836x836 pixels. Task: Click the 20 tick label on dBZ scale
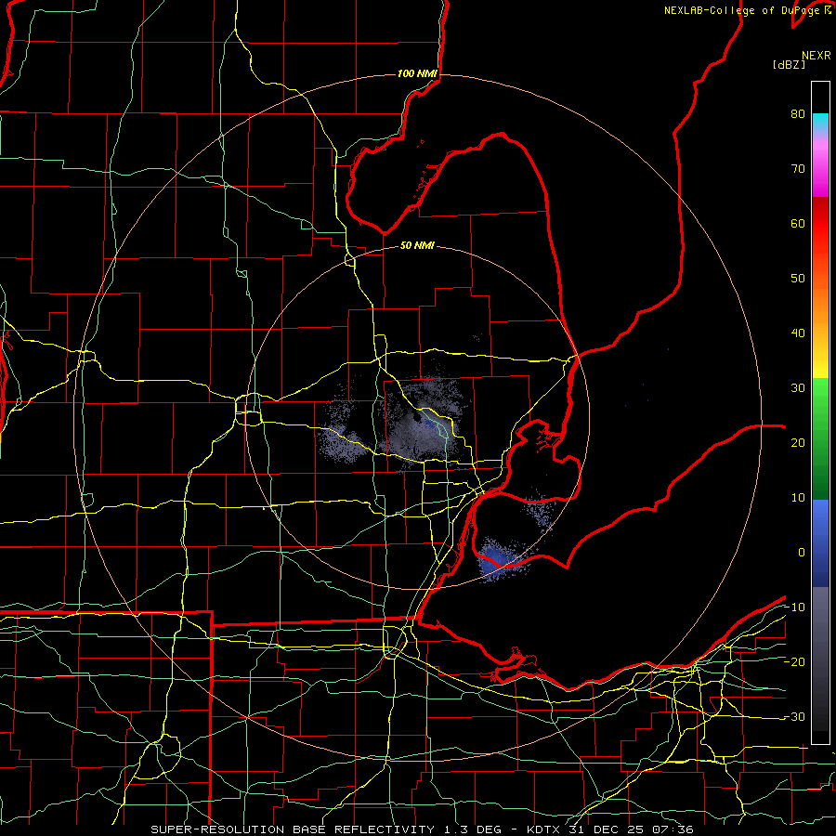coord(798,442)
